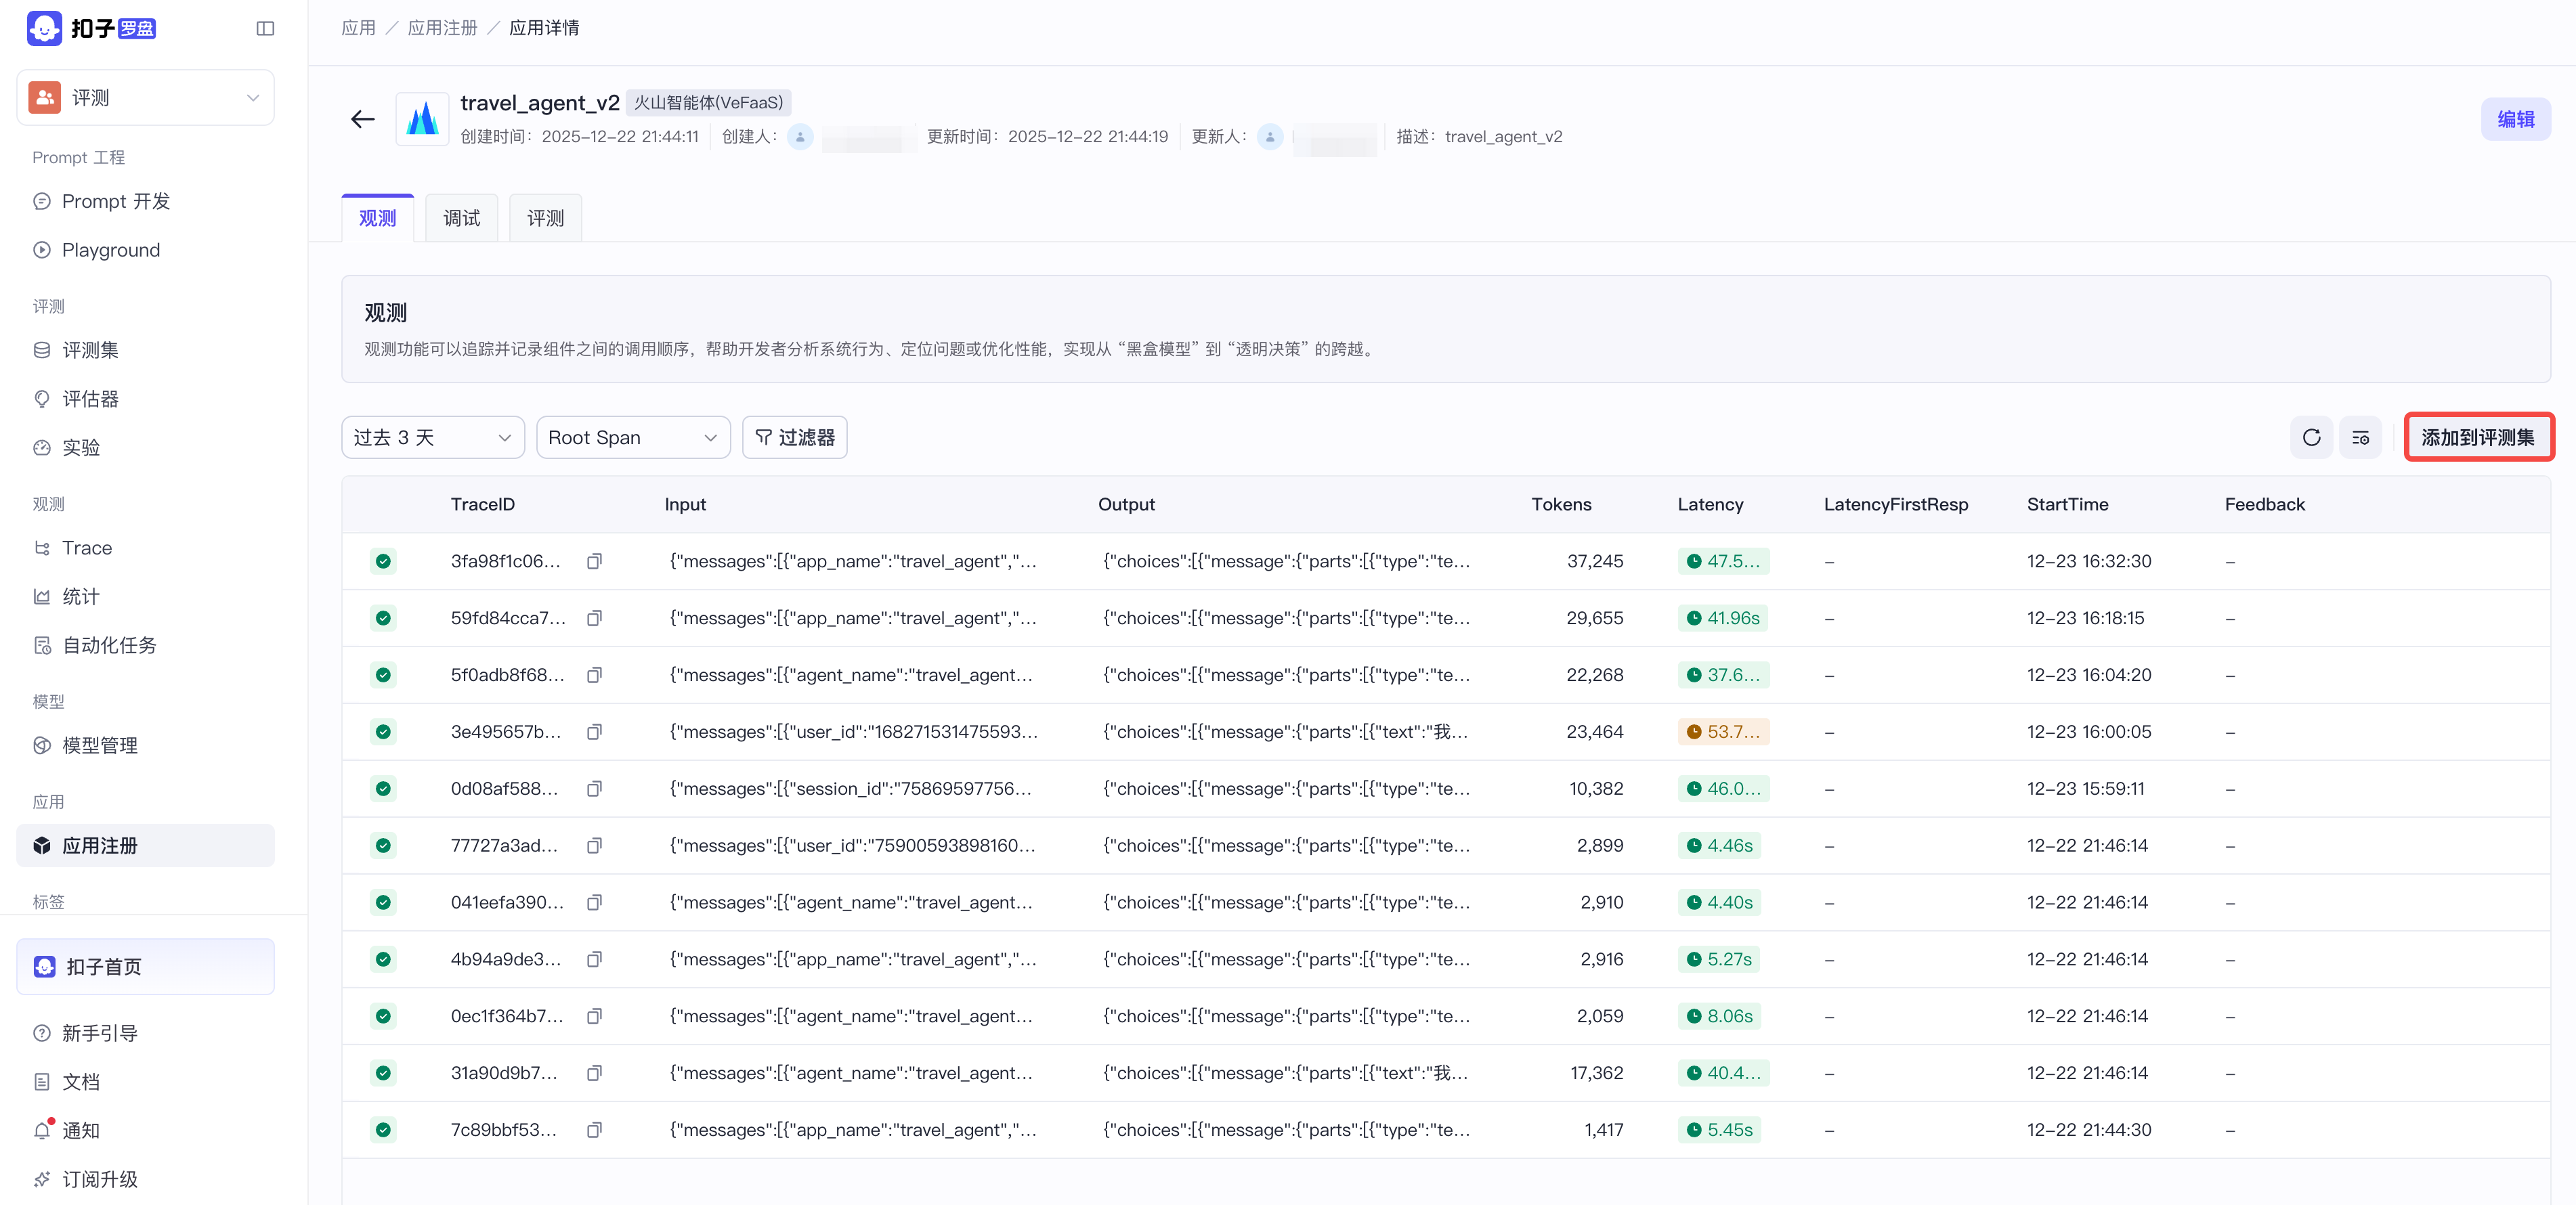
Task: Switch to the 调试 tab
Action: (461, 218)
